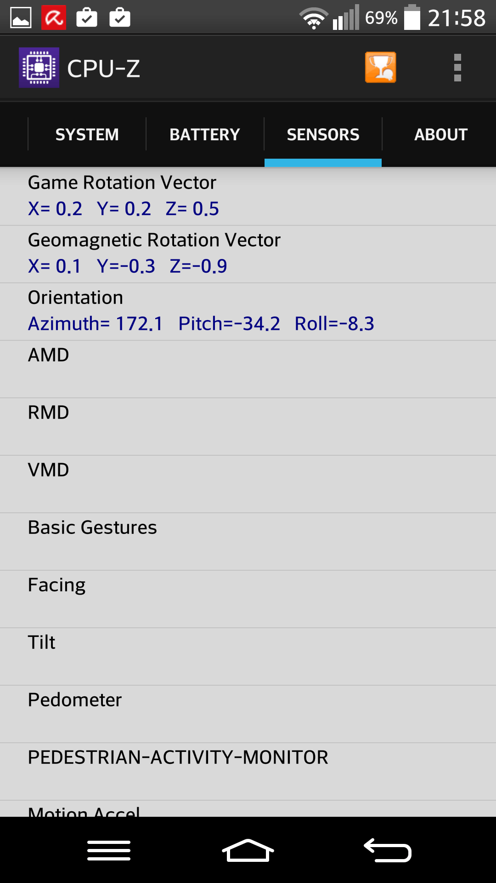Screen dimensions: 496x883
Task: Open the orange trophy benchmark icon
Action: pyautogui.click(x=380, y=68)
